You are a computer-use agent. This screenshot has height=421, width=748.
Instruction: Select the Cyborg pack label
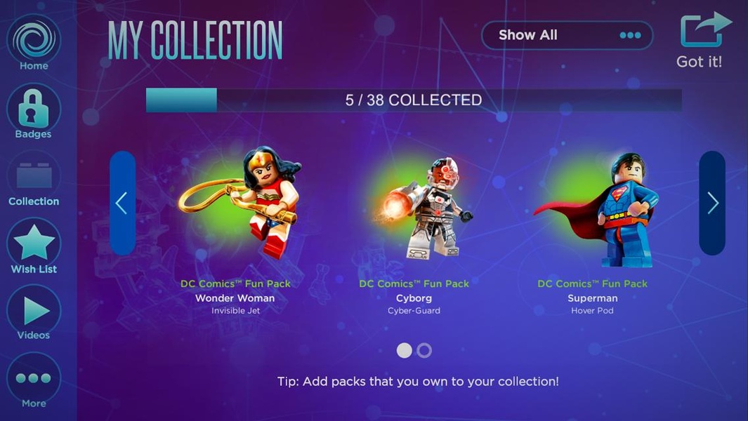pos(414,297)
